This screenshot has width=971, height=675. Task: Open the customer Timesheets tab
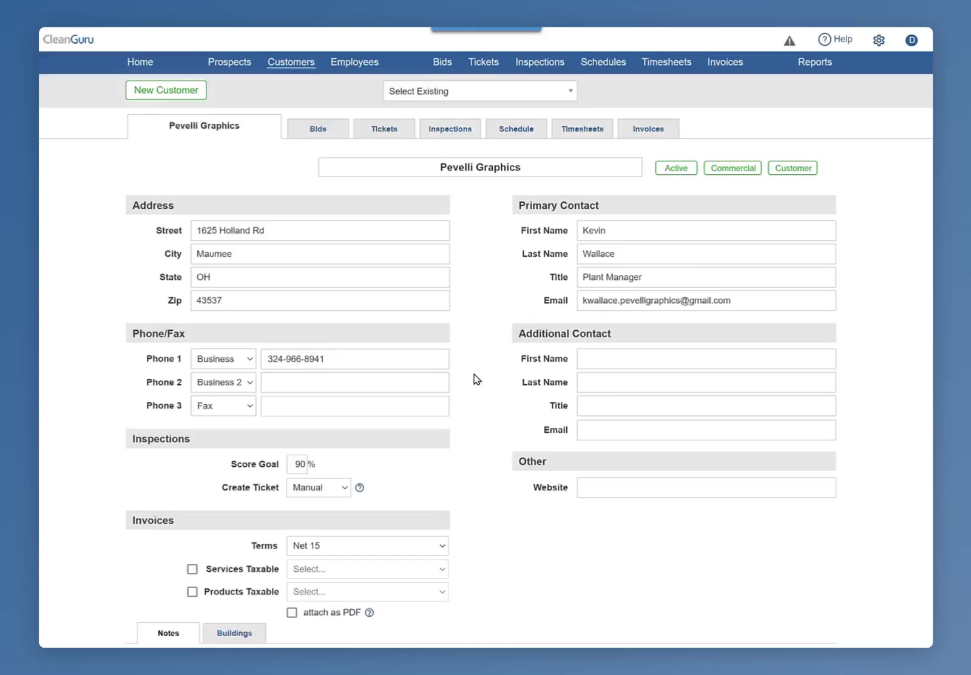[583, 129]
